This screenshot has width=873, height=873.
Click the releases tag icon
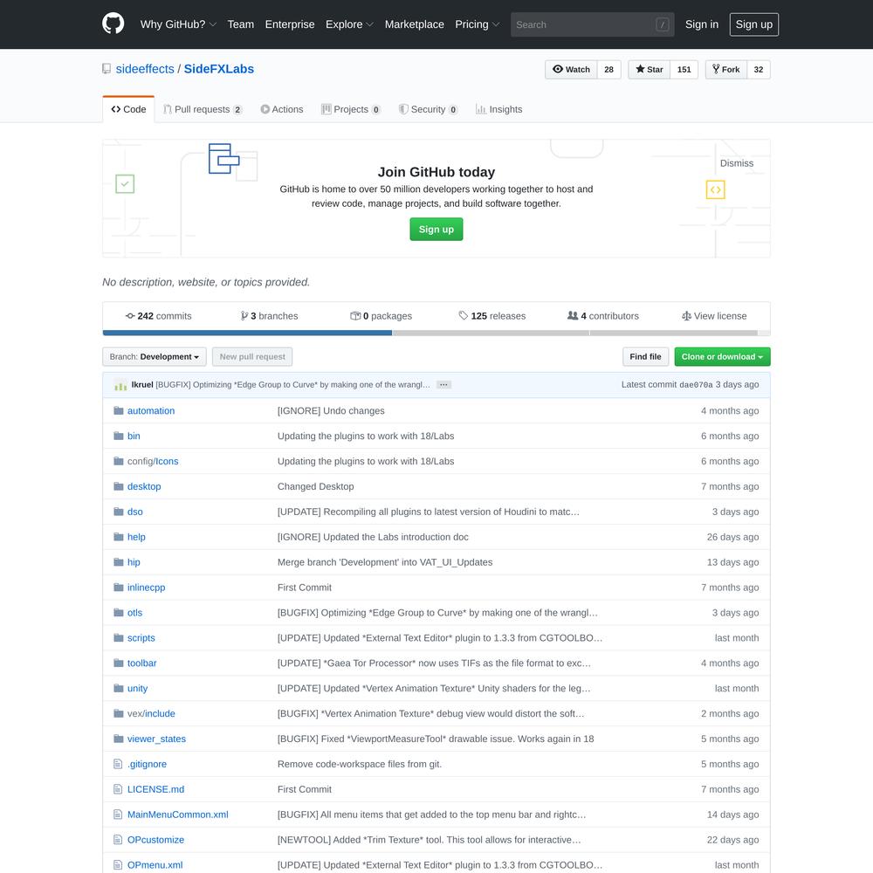coord(464,316)
